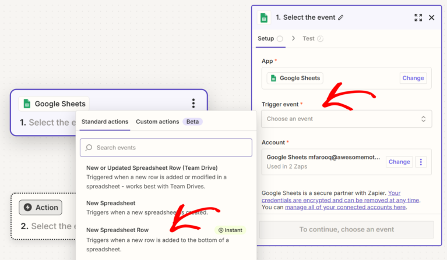Close the Select the event panel
Viewport: 447px width, 260px height.
click(432, 17)
